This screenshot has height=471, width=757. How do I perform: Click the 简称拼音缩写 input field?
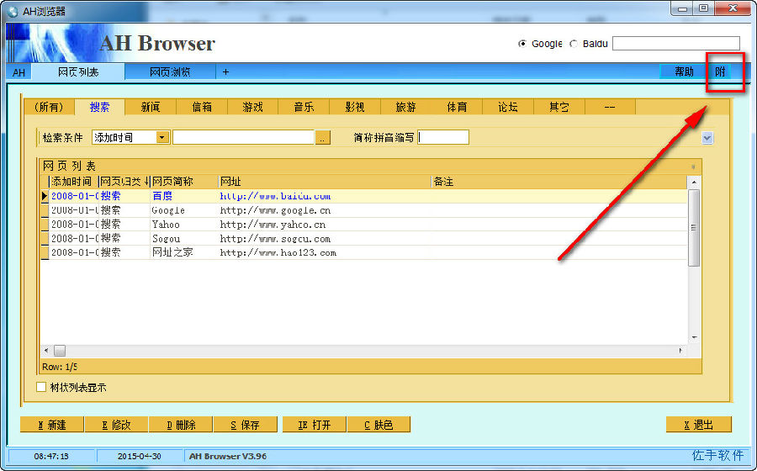[443, 138]
